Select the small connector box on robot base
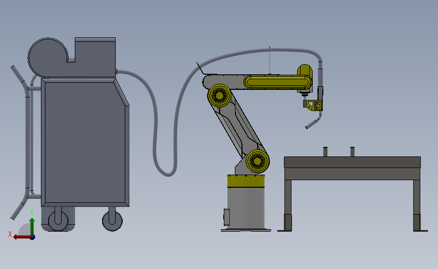The height and width of the screenshot is (269, 438). coord(226,217)
